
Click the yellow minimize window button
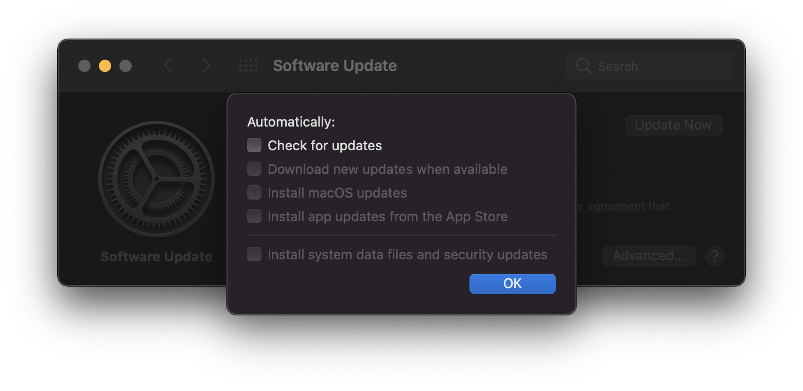105,66
